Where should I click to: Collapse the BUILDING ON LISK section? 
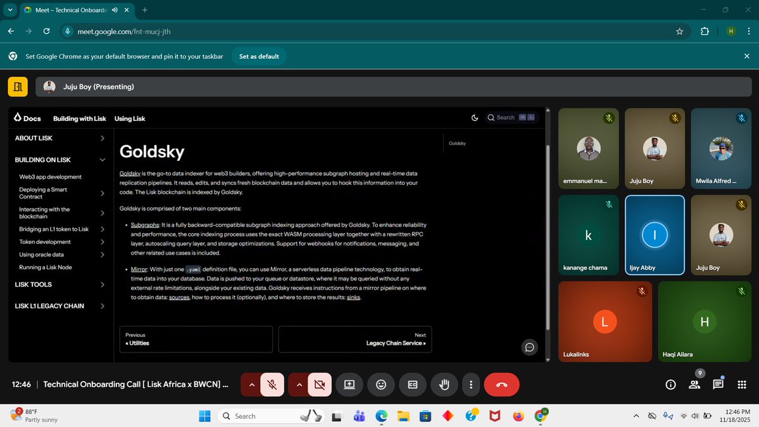pos(60,160)
